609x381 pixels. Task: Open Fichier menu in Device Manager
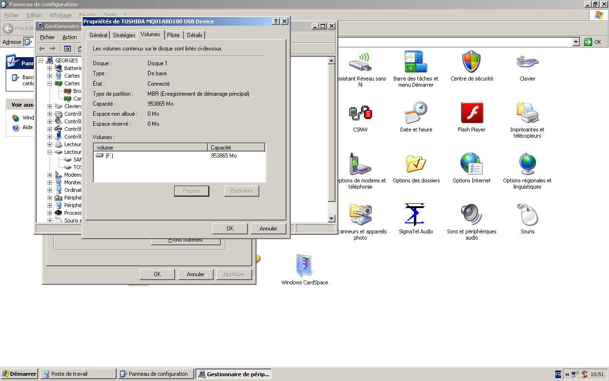(x=47, y=37)
